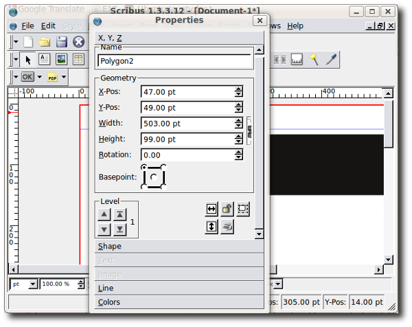This screenshot has width=412, height=327.
Task: Click canvas vertical scrollbar down arrow
Action: coord(389,260)
